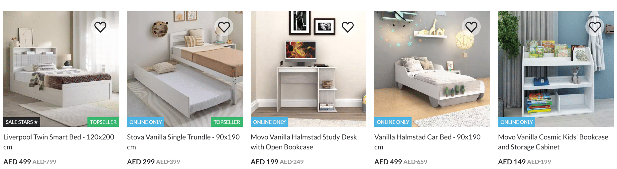Open Liverpool Twin Smart Bed title link

(59, 142)
